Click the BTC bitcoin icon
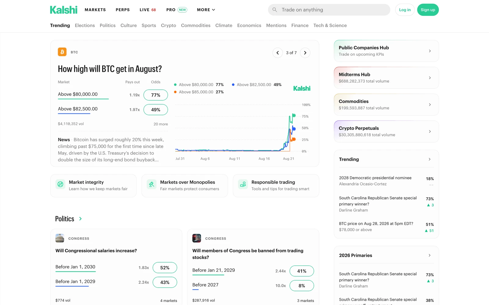The image size is (489, 305). pos(62,52)
